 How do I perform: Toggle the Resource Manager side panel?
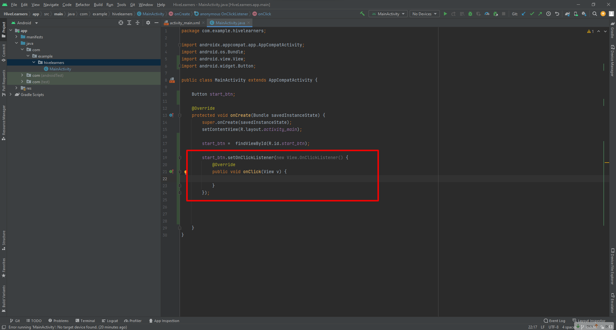point(3,123)
